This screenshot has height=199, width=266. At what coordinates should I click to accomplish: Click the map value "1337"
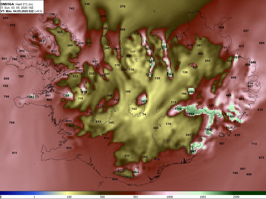[148, 49]
